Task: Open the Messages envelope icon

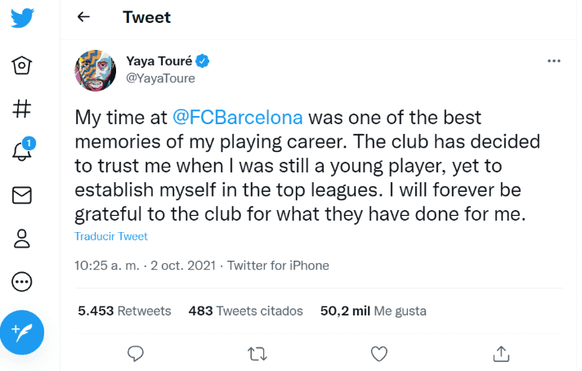Action: [x=22, y=195]
